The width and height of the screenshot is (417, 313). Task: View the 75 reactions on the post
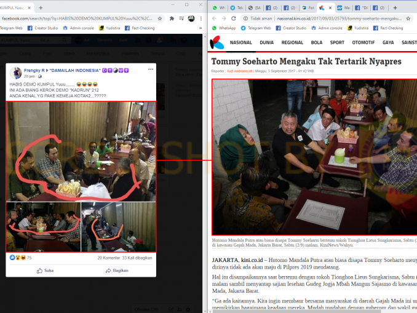pyautogui.click(x=20, y=258)
